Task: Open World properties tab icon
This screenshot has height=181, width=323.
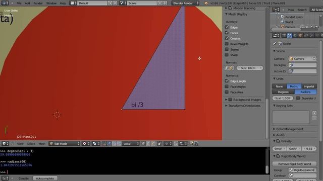Action: click(295, 36)
